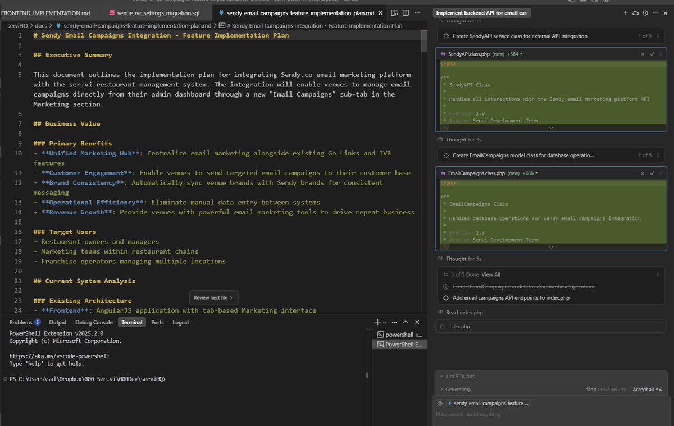Open the Problems panel tab
674x426 pixels.
(x=25, y=322)
